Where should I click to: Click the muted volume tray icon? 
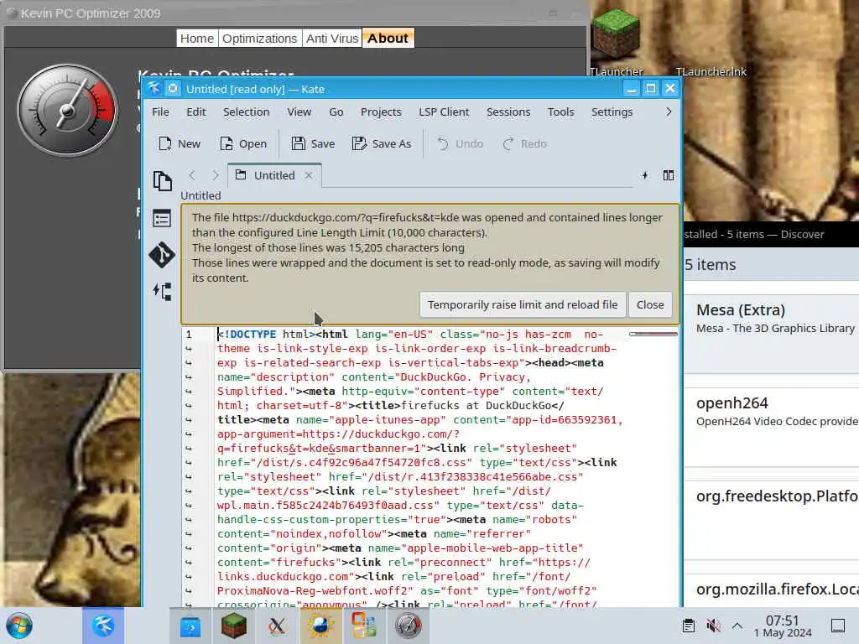click(713, 626)
